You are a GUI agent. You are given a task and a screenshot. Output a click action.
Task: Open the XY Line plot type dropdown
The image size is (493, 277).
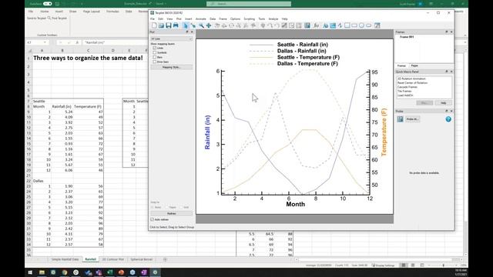(171, 38)
